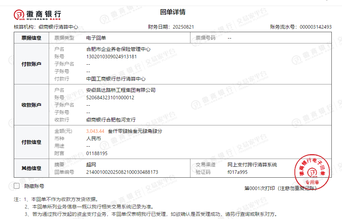Click transaction serial number 000003142493
Viewport: 342px width, 219px height.
pyautogui.click(x=316, y=27)
